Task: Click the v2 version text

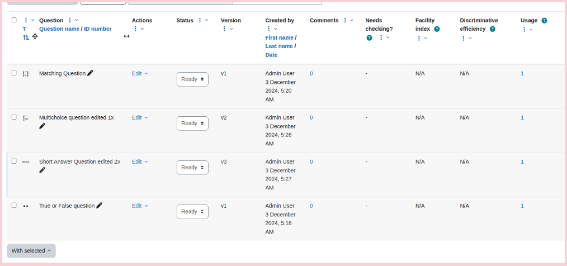Action: (224, 117)
